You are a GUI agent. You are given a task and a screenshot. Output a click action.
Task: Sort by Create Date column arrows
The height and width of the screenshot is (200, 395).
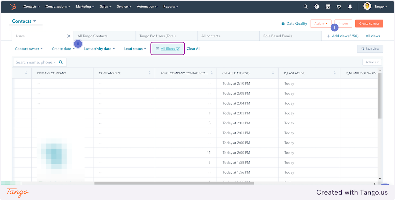click(273, 73)
